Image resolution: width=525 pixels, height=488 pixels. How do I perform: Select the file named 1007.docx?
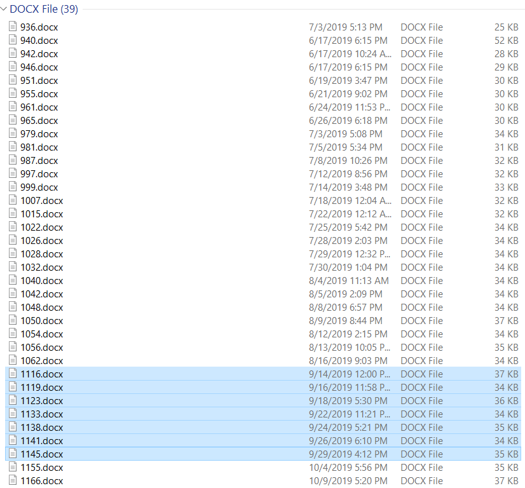tap(41, 200)
